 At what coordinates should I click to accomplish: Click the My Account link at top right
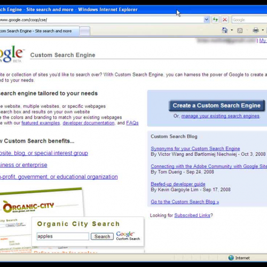tap(263, 41)
